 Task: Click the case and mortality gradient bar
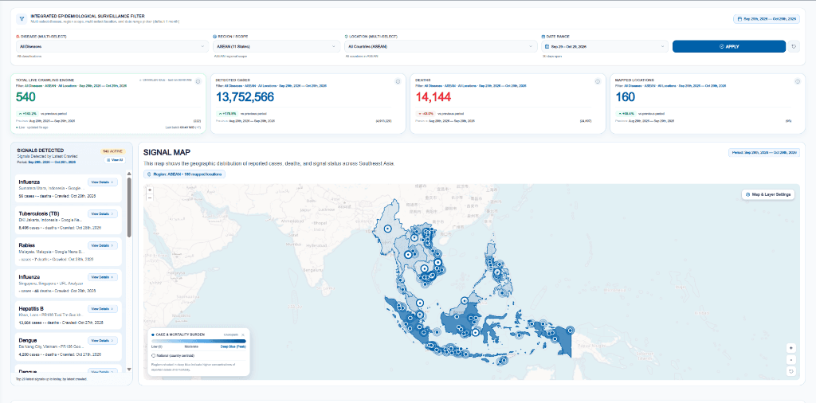click(x=198, y=341)
